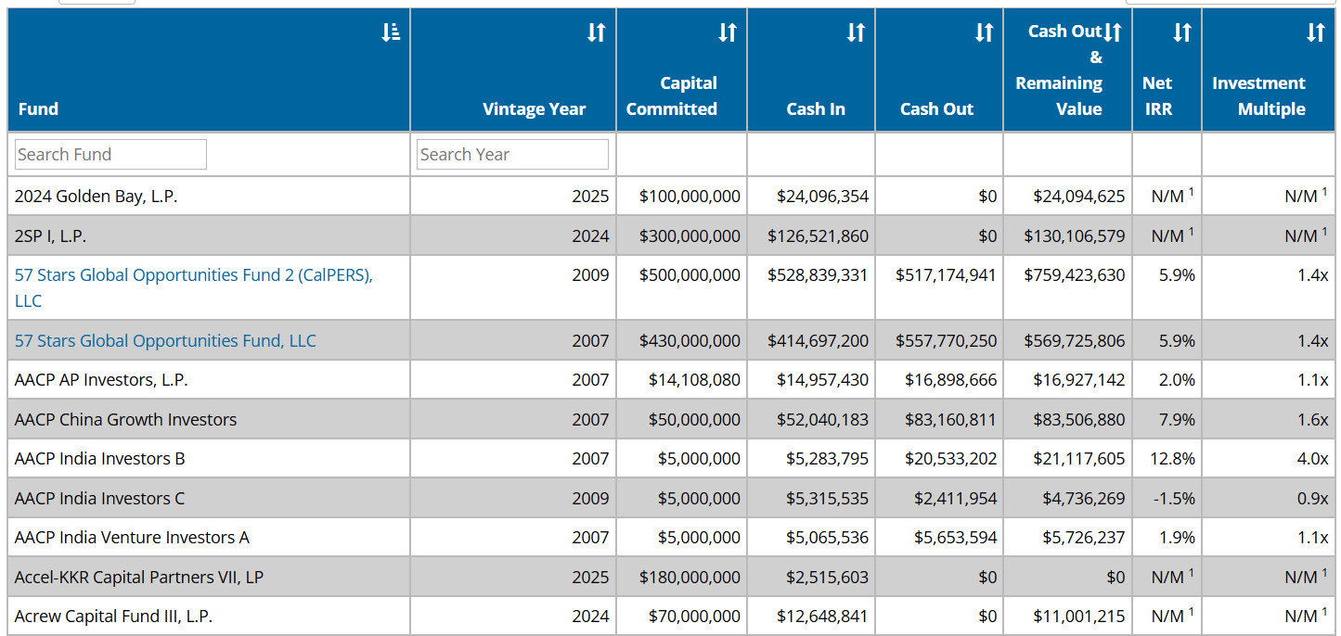Click the 2.0% Net IRR value
The height and width of the screenshot is (636, 1341).
[1177, 379]
